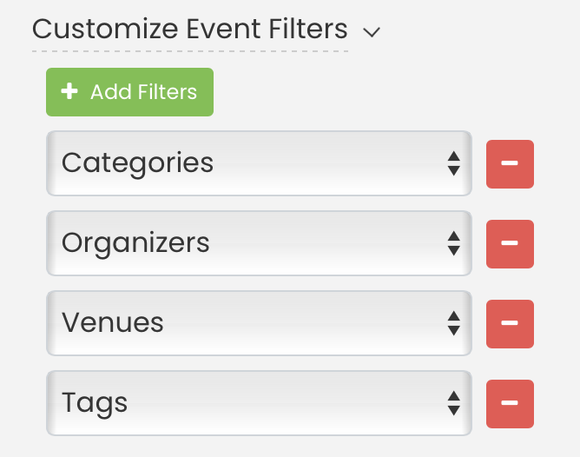
Task: Click the green Add Filters button
Action: pos(130,92)
